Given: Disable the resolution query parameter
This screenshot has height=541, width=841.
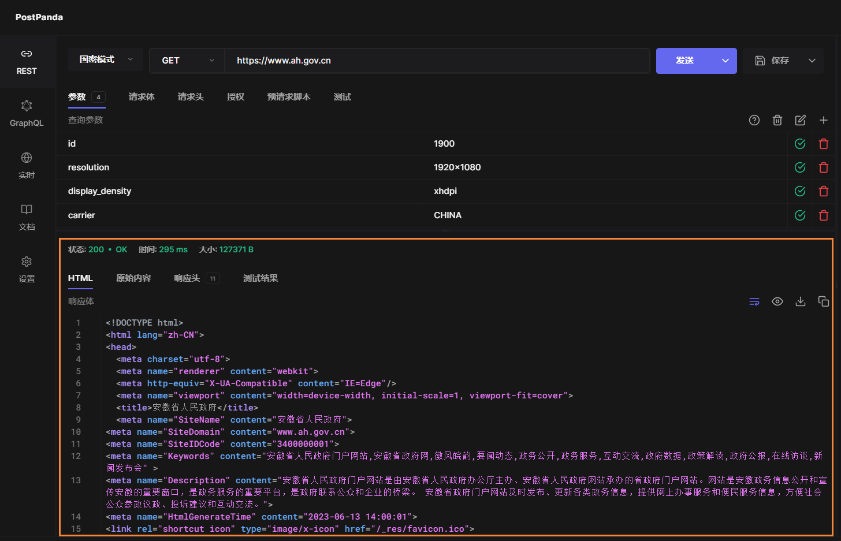Looking at the screenshot, I should coord(799,167).
